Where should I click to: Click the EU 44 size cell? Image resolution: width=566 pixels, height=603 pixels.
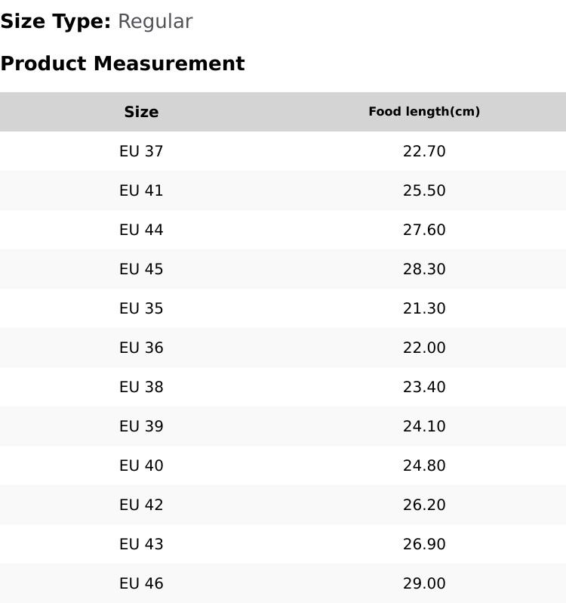click(141, 230)
